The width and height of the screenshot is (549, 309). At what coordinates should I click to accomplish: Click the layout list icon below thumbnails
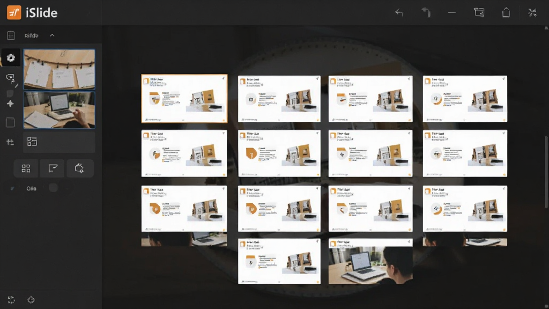[32, 142]
